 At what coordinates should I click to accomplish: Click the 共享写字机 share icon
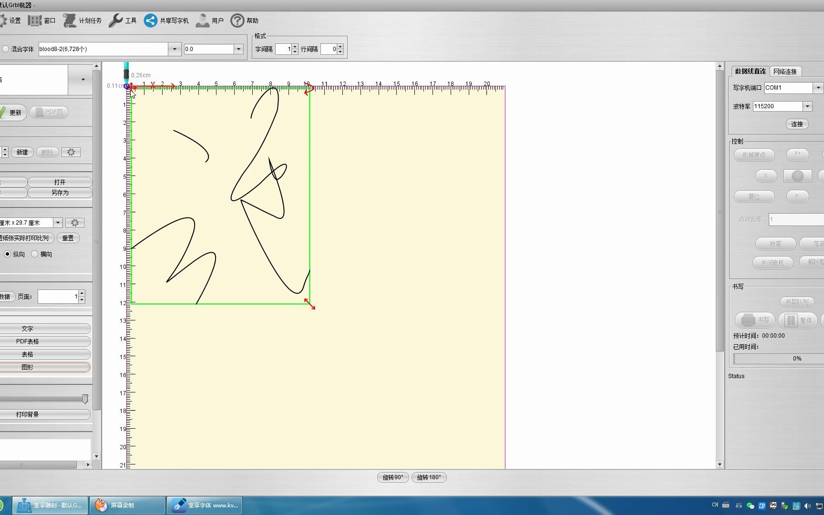coord(150,21)
